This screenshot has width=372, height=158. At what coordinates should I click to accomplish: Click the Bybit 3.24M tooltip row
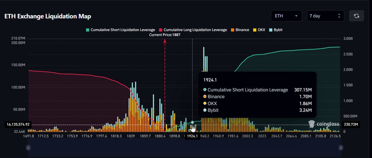pyautogui.click(x=257, y=110)
